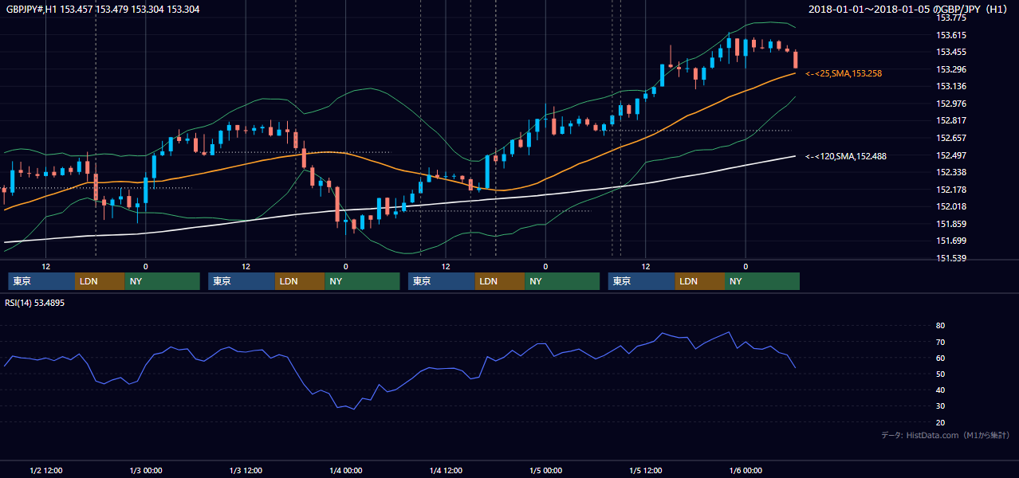This screenshot has width=1019, height=478.
Task: Click price axis value 153.136
Action: click(x=951, y=86)
